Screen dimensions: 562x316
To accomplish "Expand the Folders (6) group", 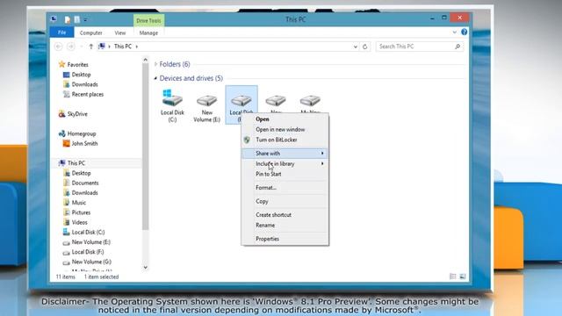I will [x=155, y=64].
